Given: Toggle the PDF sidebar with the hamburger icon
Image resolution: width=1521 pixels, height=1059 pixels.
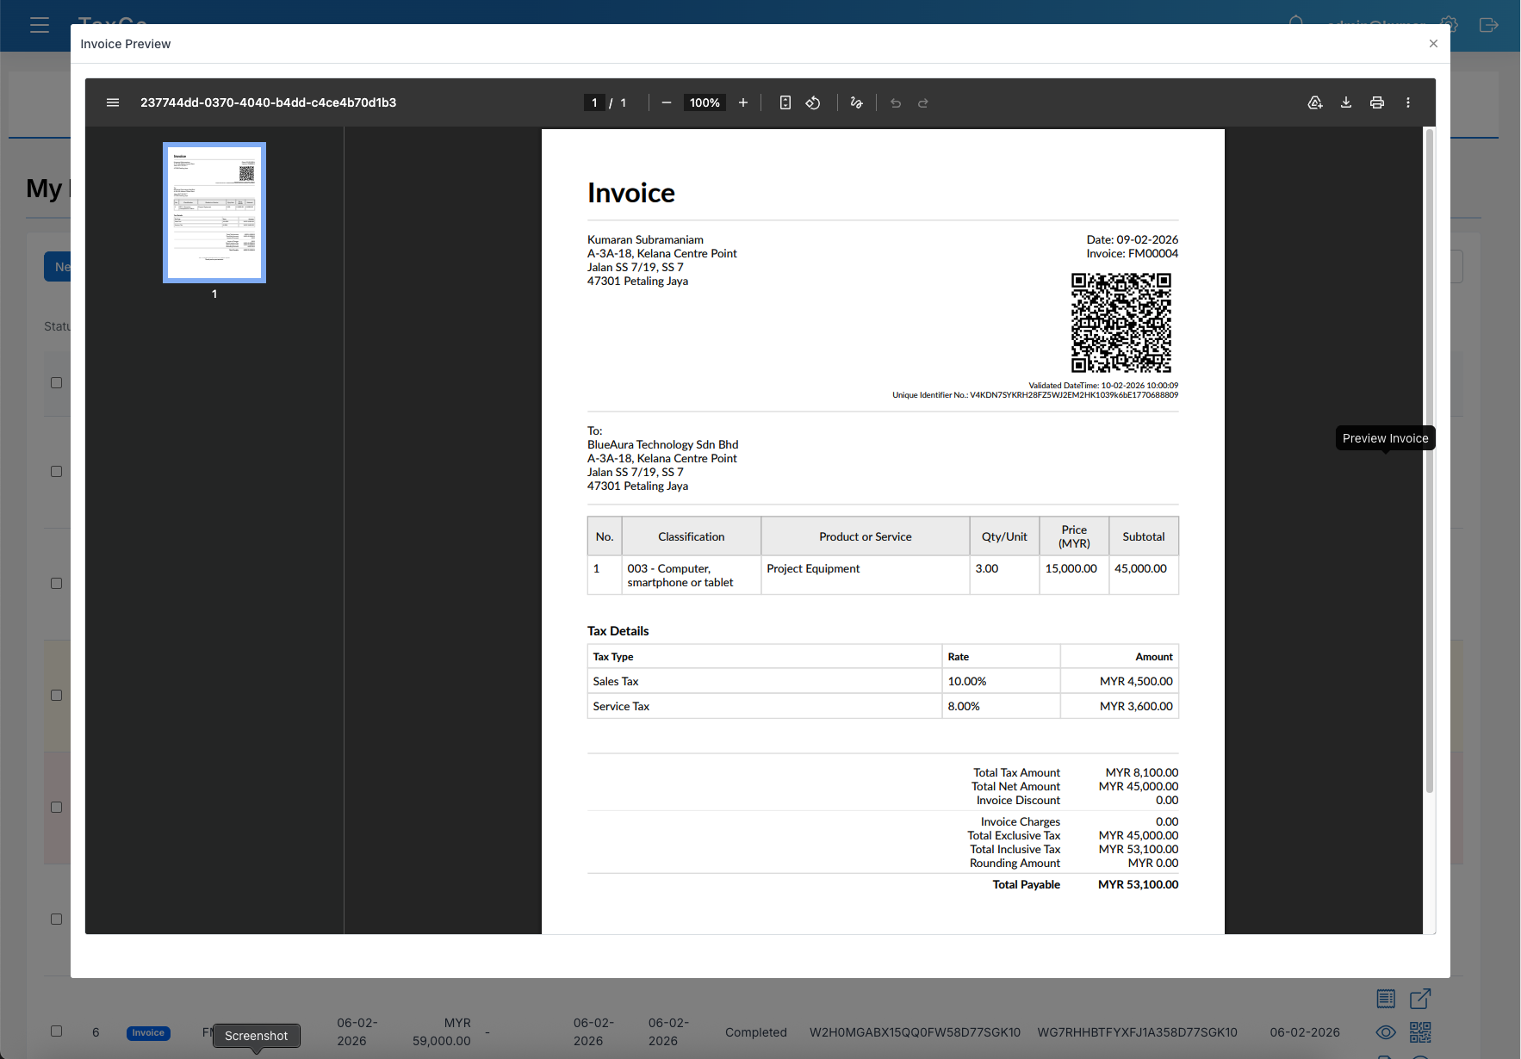Looking at the screenshot, I should (x=113, y=102).
